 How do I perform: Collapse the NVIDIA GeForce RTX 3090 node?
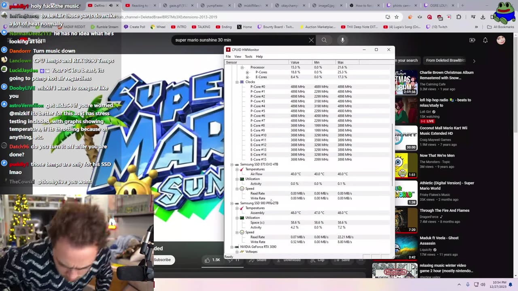pos(232,247)
